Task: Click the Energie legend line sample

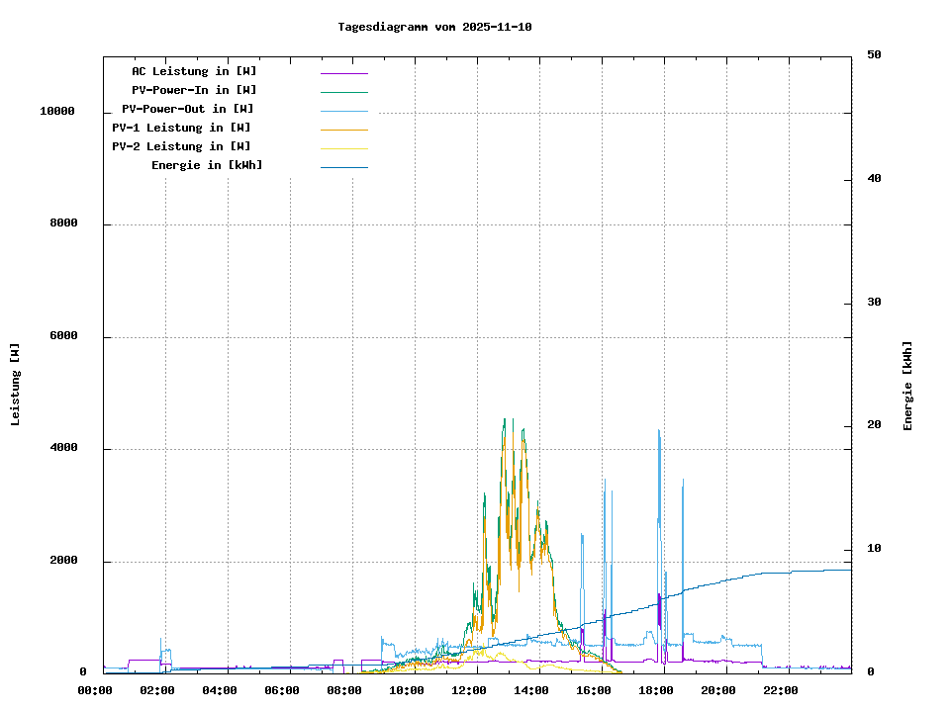Action: point(343,167)
